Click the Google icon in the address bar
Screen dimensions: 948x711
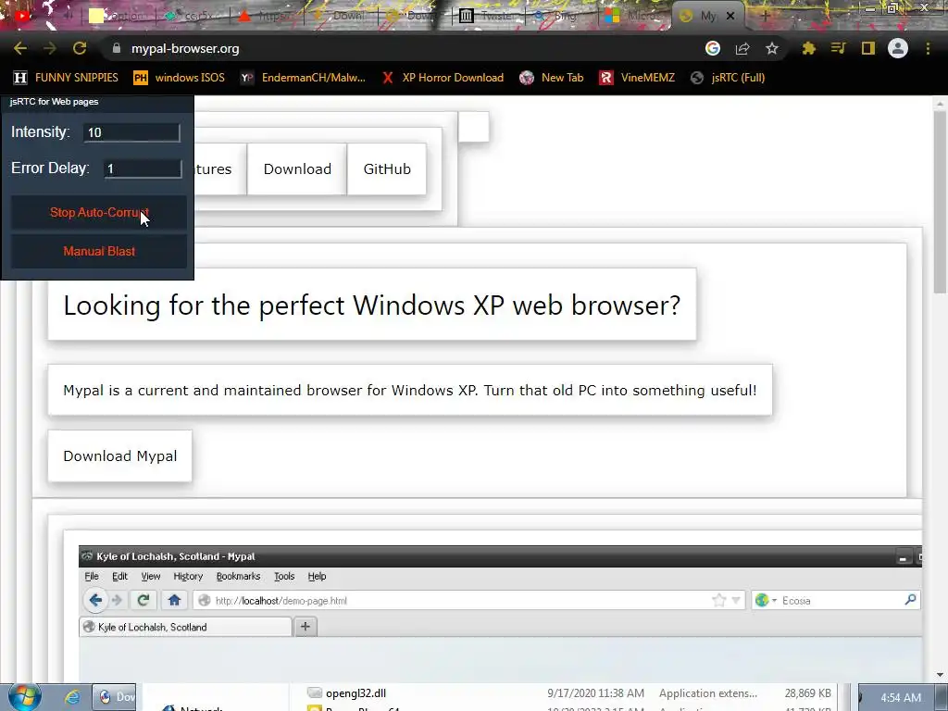713,48
